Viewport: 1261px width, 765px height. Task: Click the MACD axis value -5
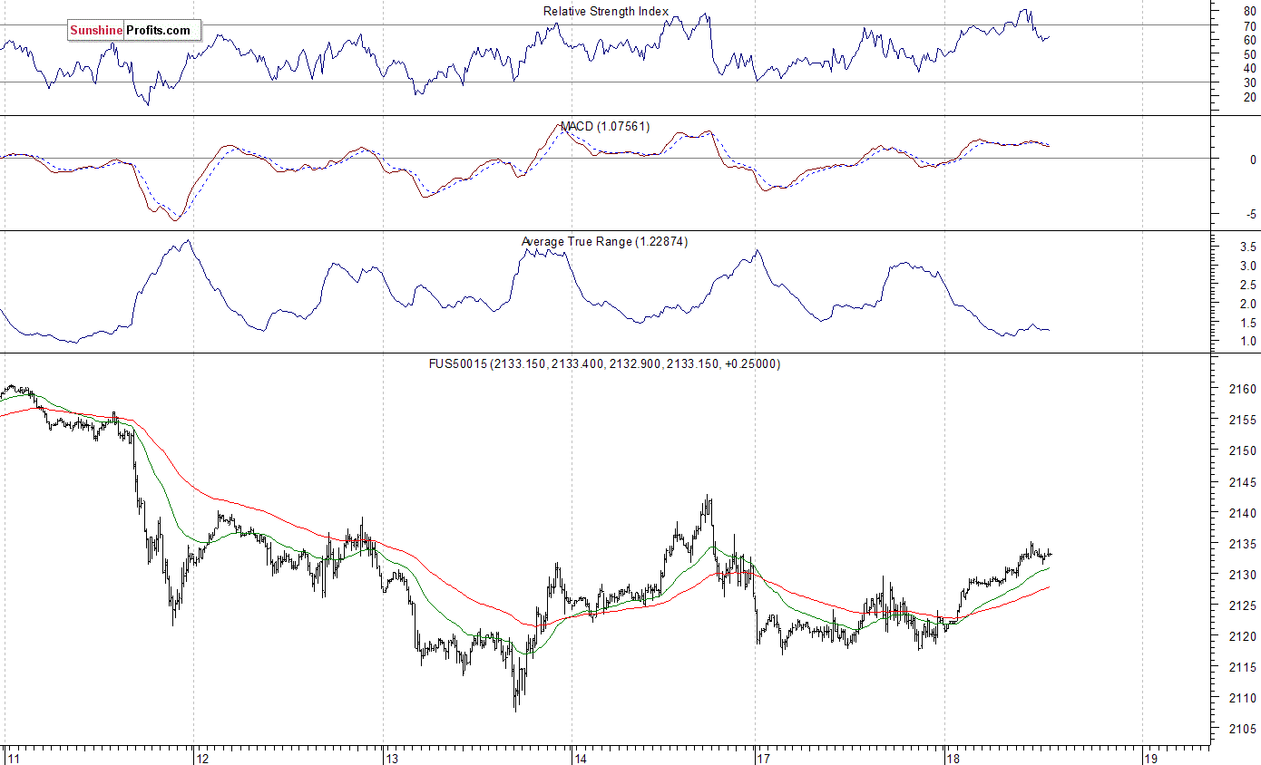click(1250, 215)
